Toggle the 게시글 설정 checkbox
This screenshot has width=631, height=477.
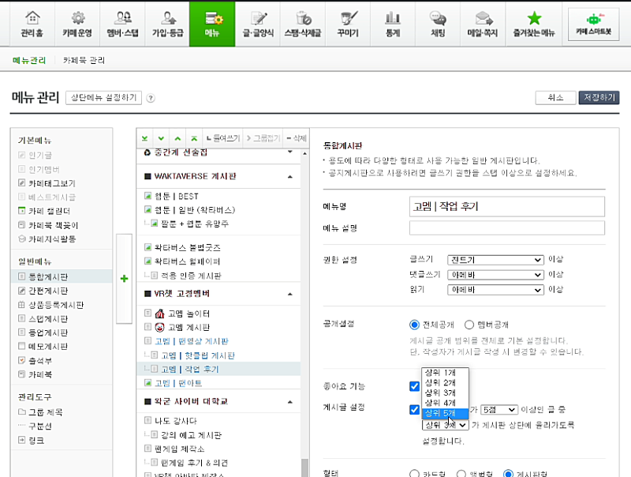click(x=414, y=409)
